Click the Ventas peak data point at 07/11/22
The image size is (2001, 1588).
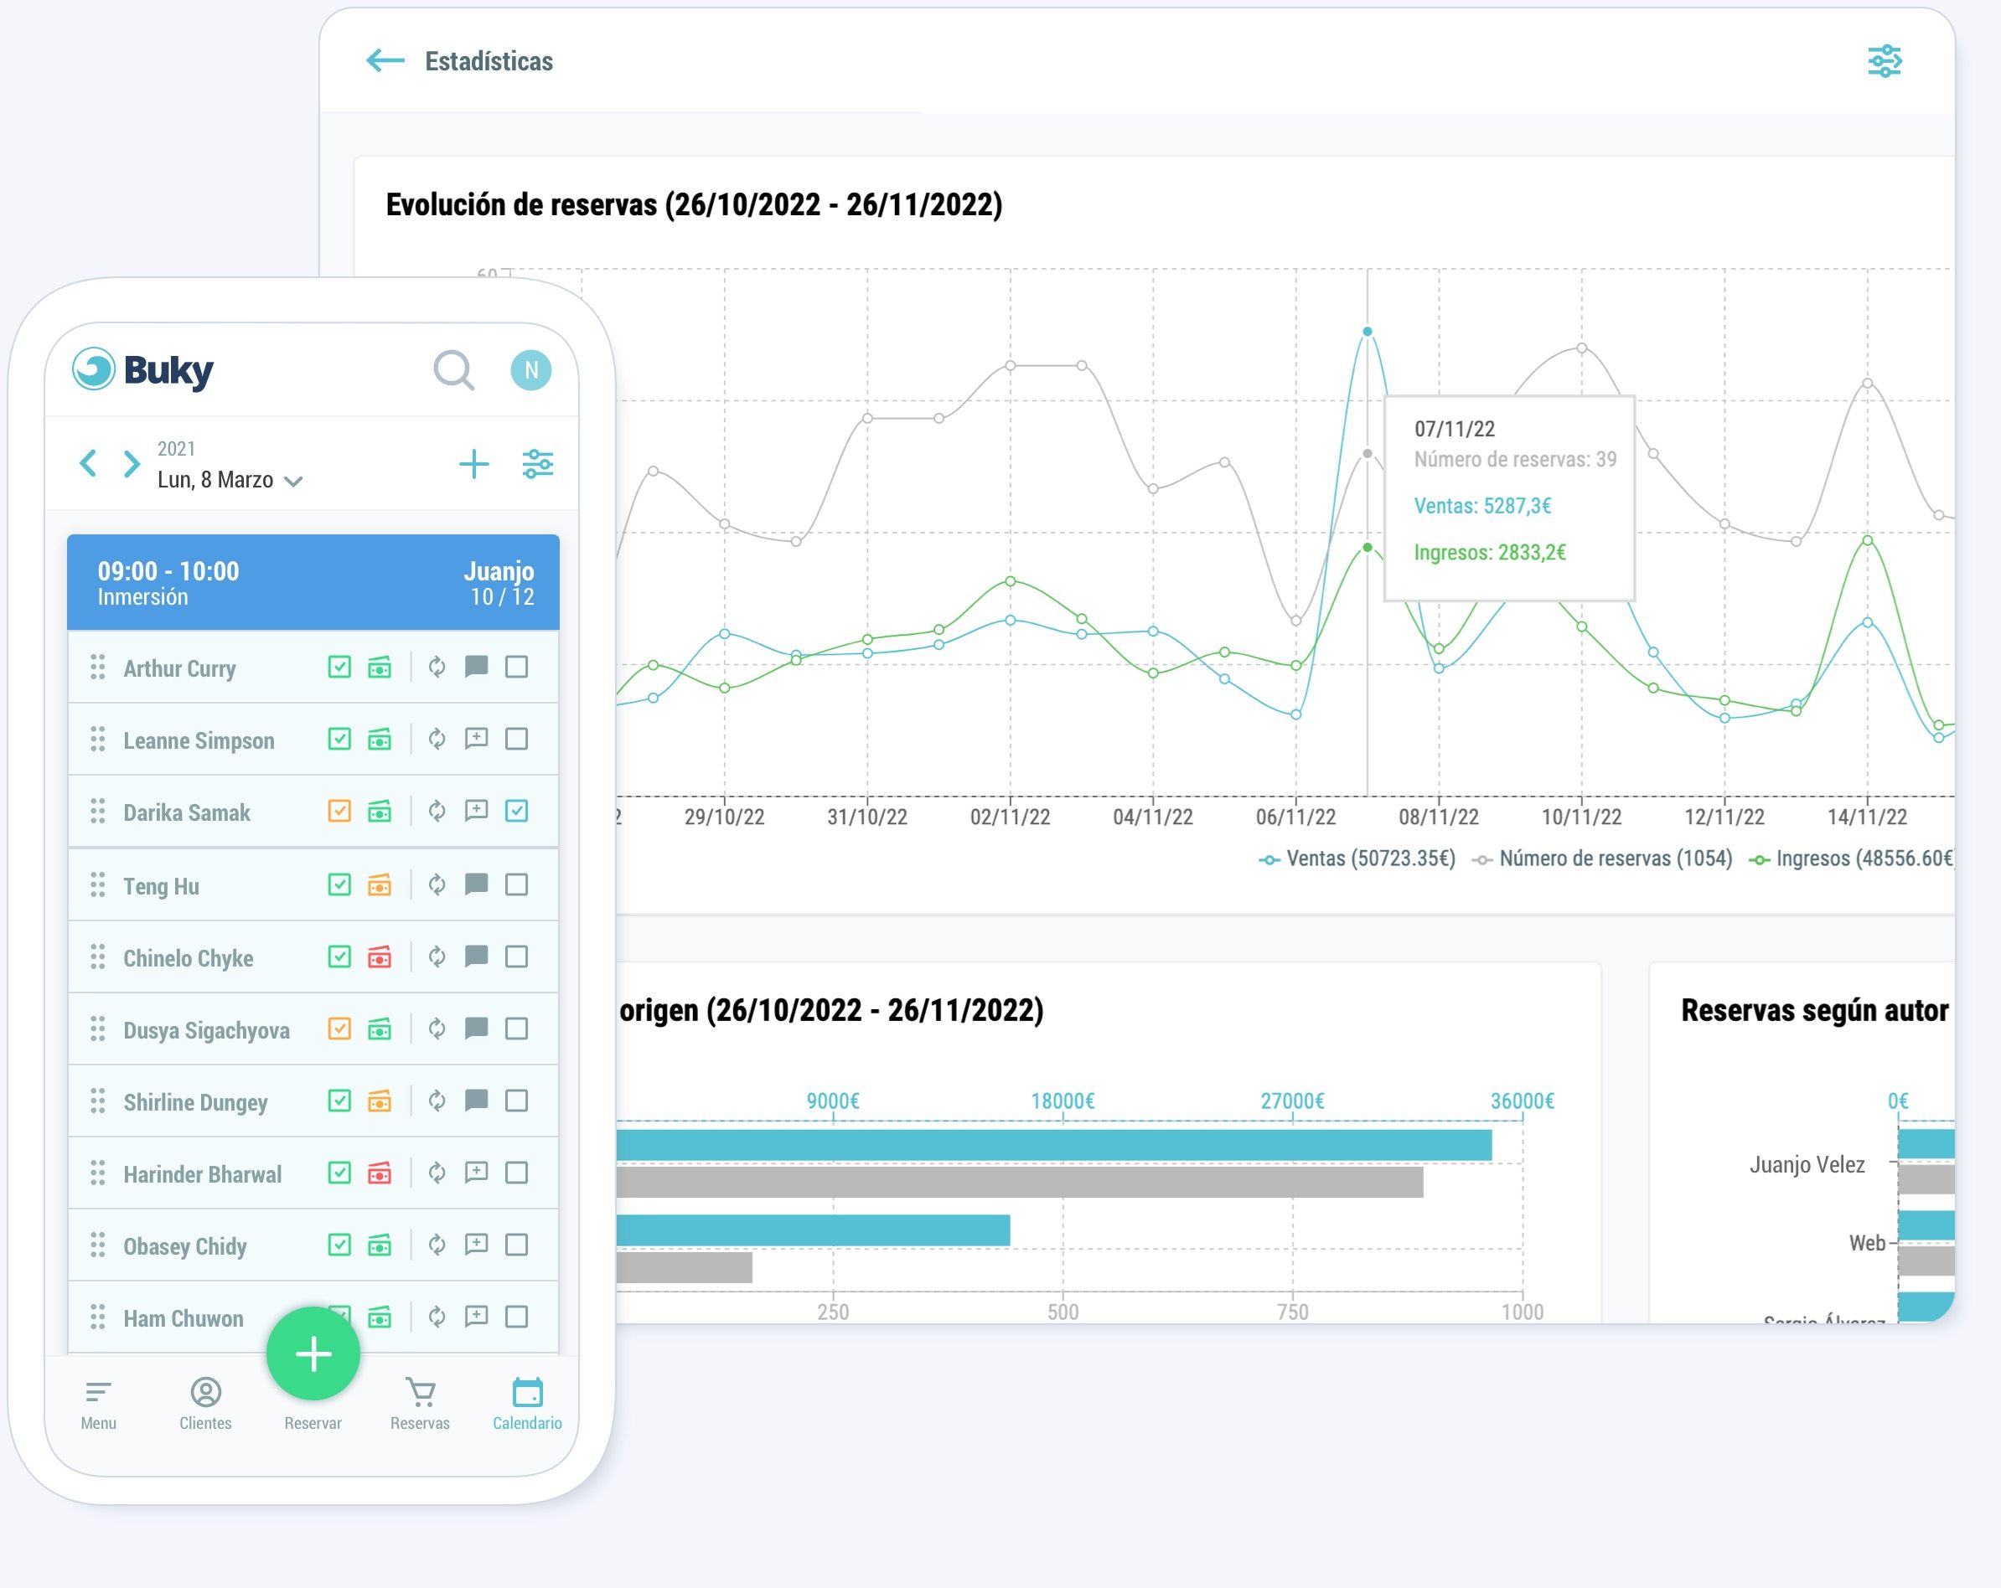point(1368,331)
